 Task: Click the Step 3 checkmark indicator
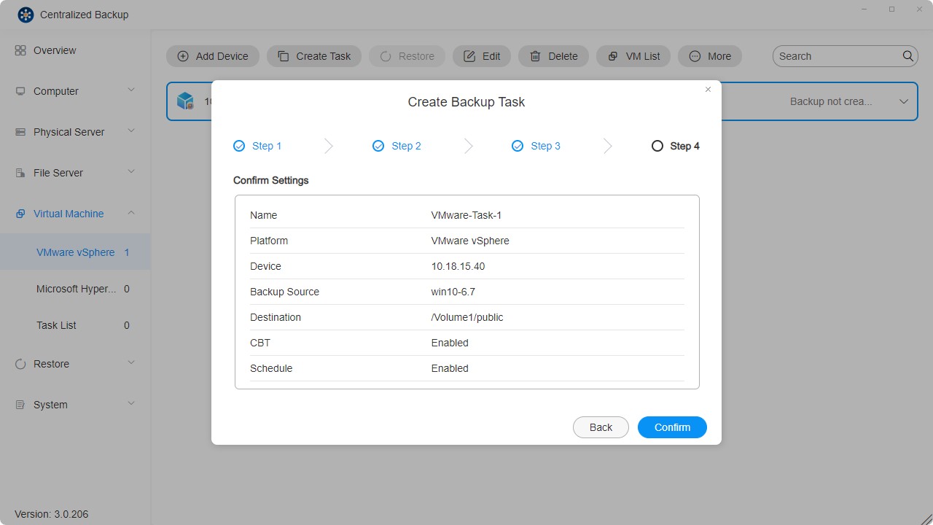point(518,146)
